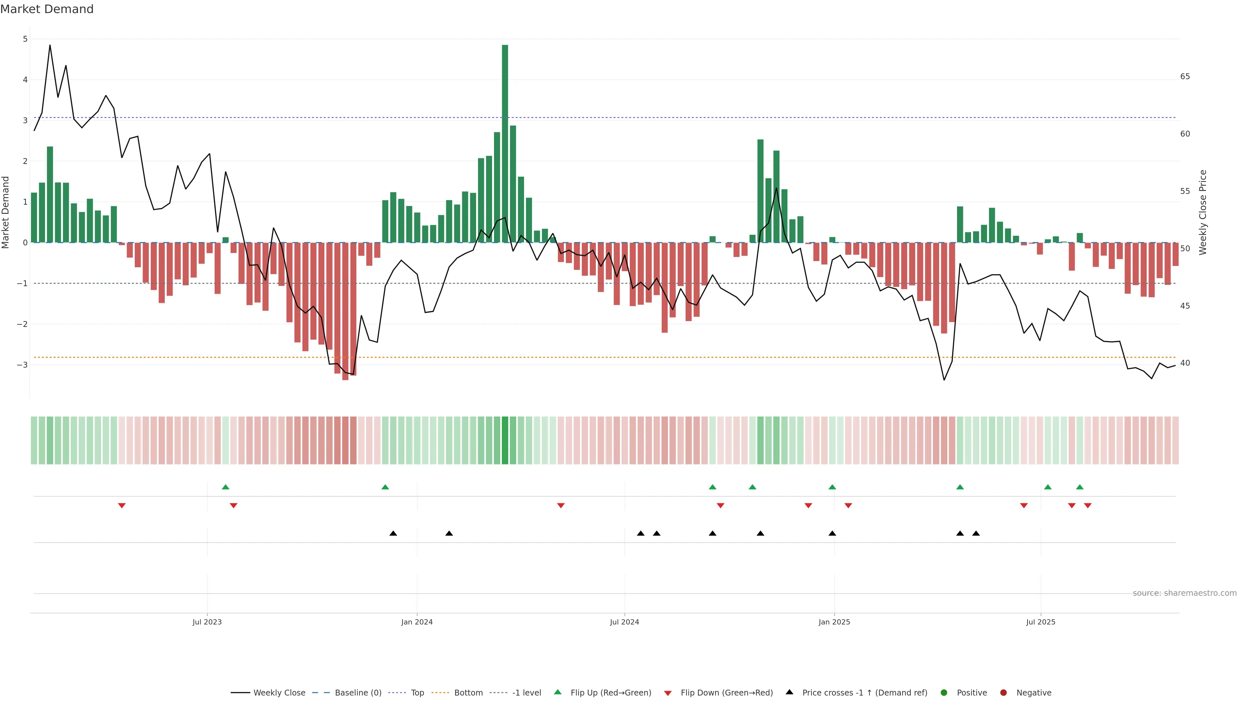Click the Weekly Close Price axis title
1253x704 pixels.
[1203, 212]
